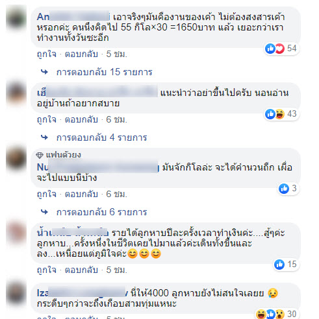319x319 pixels.
Task: View the 30 reactions on last comment
Action: click(277, 314)
